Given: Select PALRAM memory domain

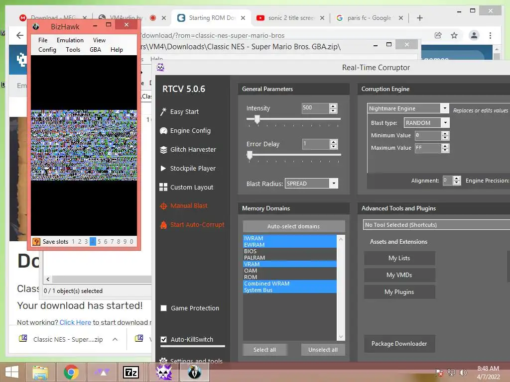Looking at the screenshot, I should click(289, 258).
